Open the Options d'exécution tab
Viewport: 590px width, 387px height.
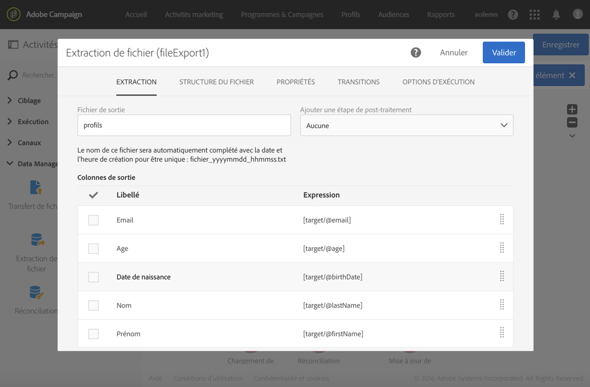point(438,82)
